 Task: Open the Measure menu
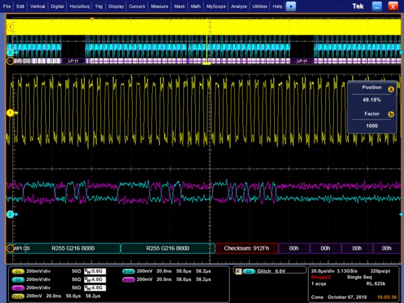[x=160, y=7]
